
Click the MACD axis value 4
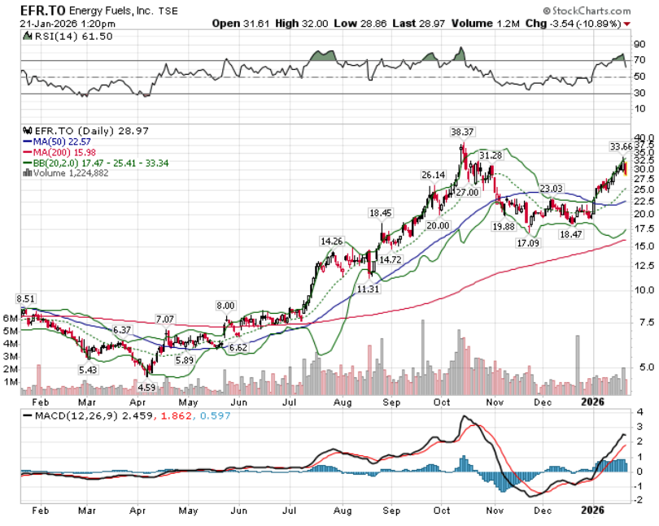click(x=639, y=411)
